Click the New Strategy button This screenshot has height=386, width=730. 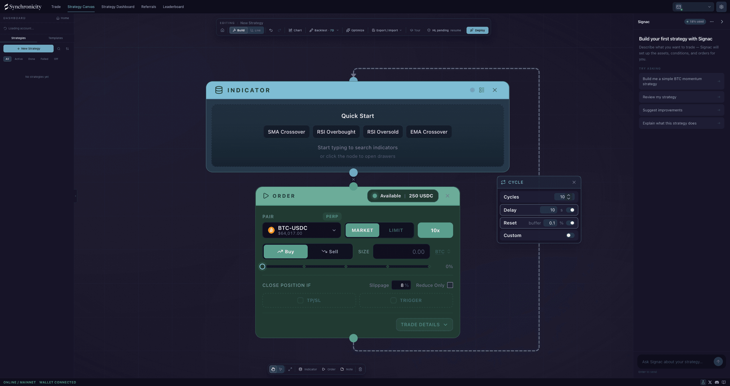(29, 49)
